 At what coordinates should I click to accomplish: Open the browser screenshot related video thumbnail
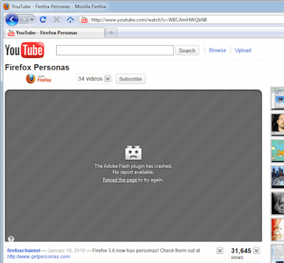tap(278, 98)
